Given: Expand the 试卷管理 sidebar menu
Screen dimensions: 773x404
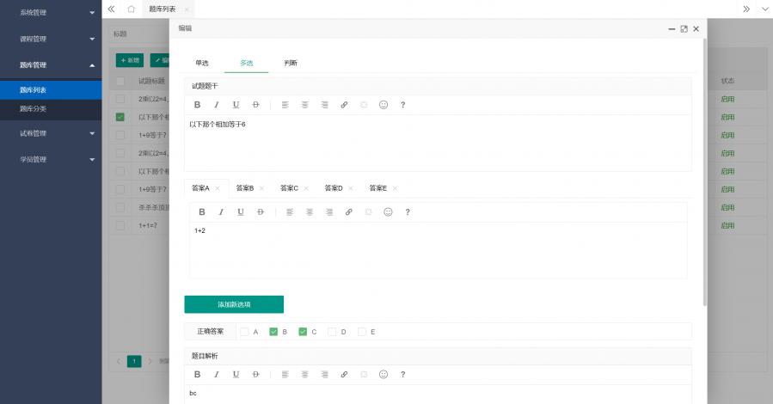Looking at the screenshot, I should 51,133.
